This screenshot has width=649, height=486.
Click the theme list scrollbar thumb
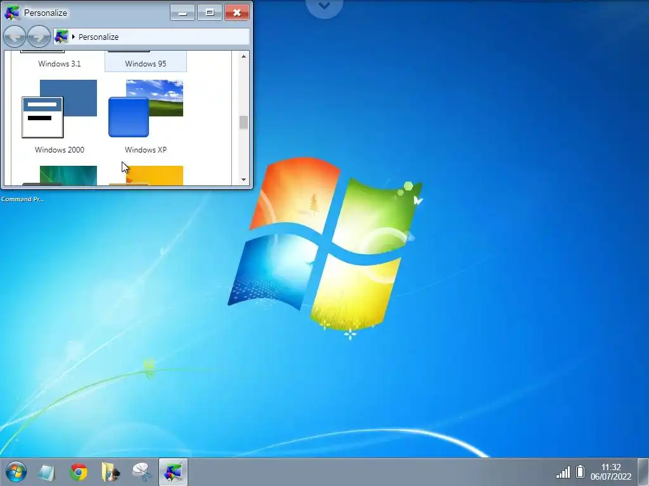coord(243,122)
